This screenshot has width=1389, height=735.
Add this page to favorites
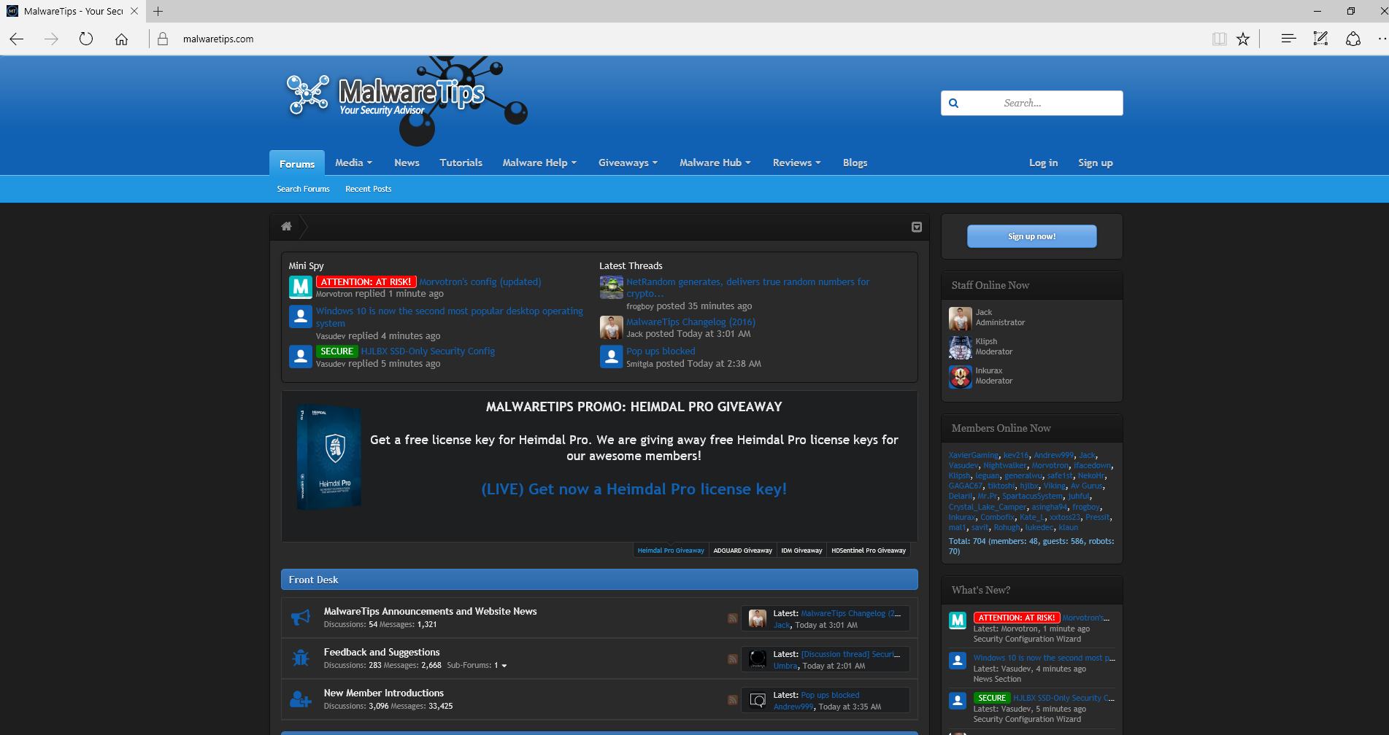click(x=1243, y=39)
